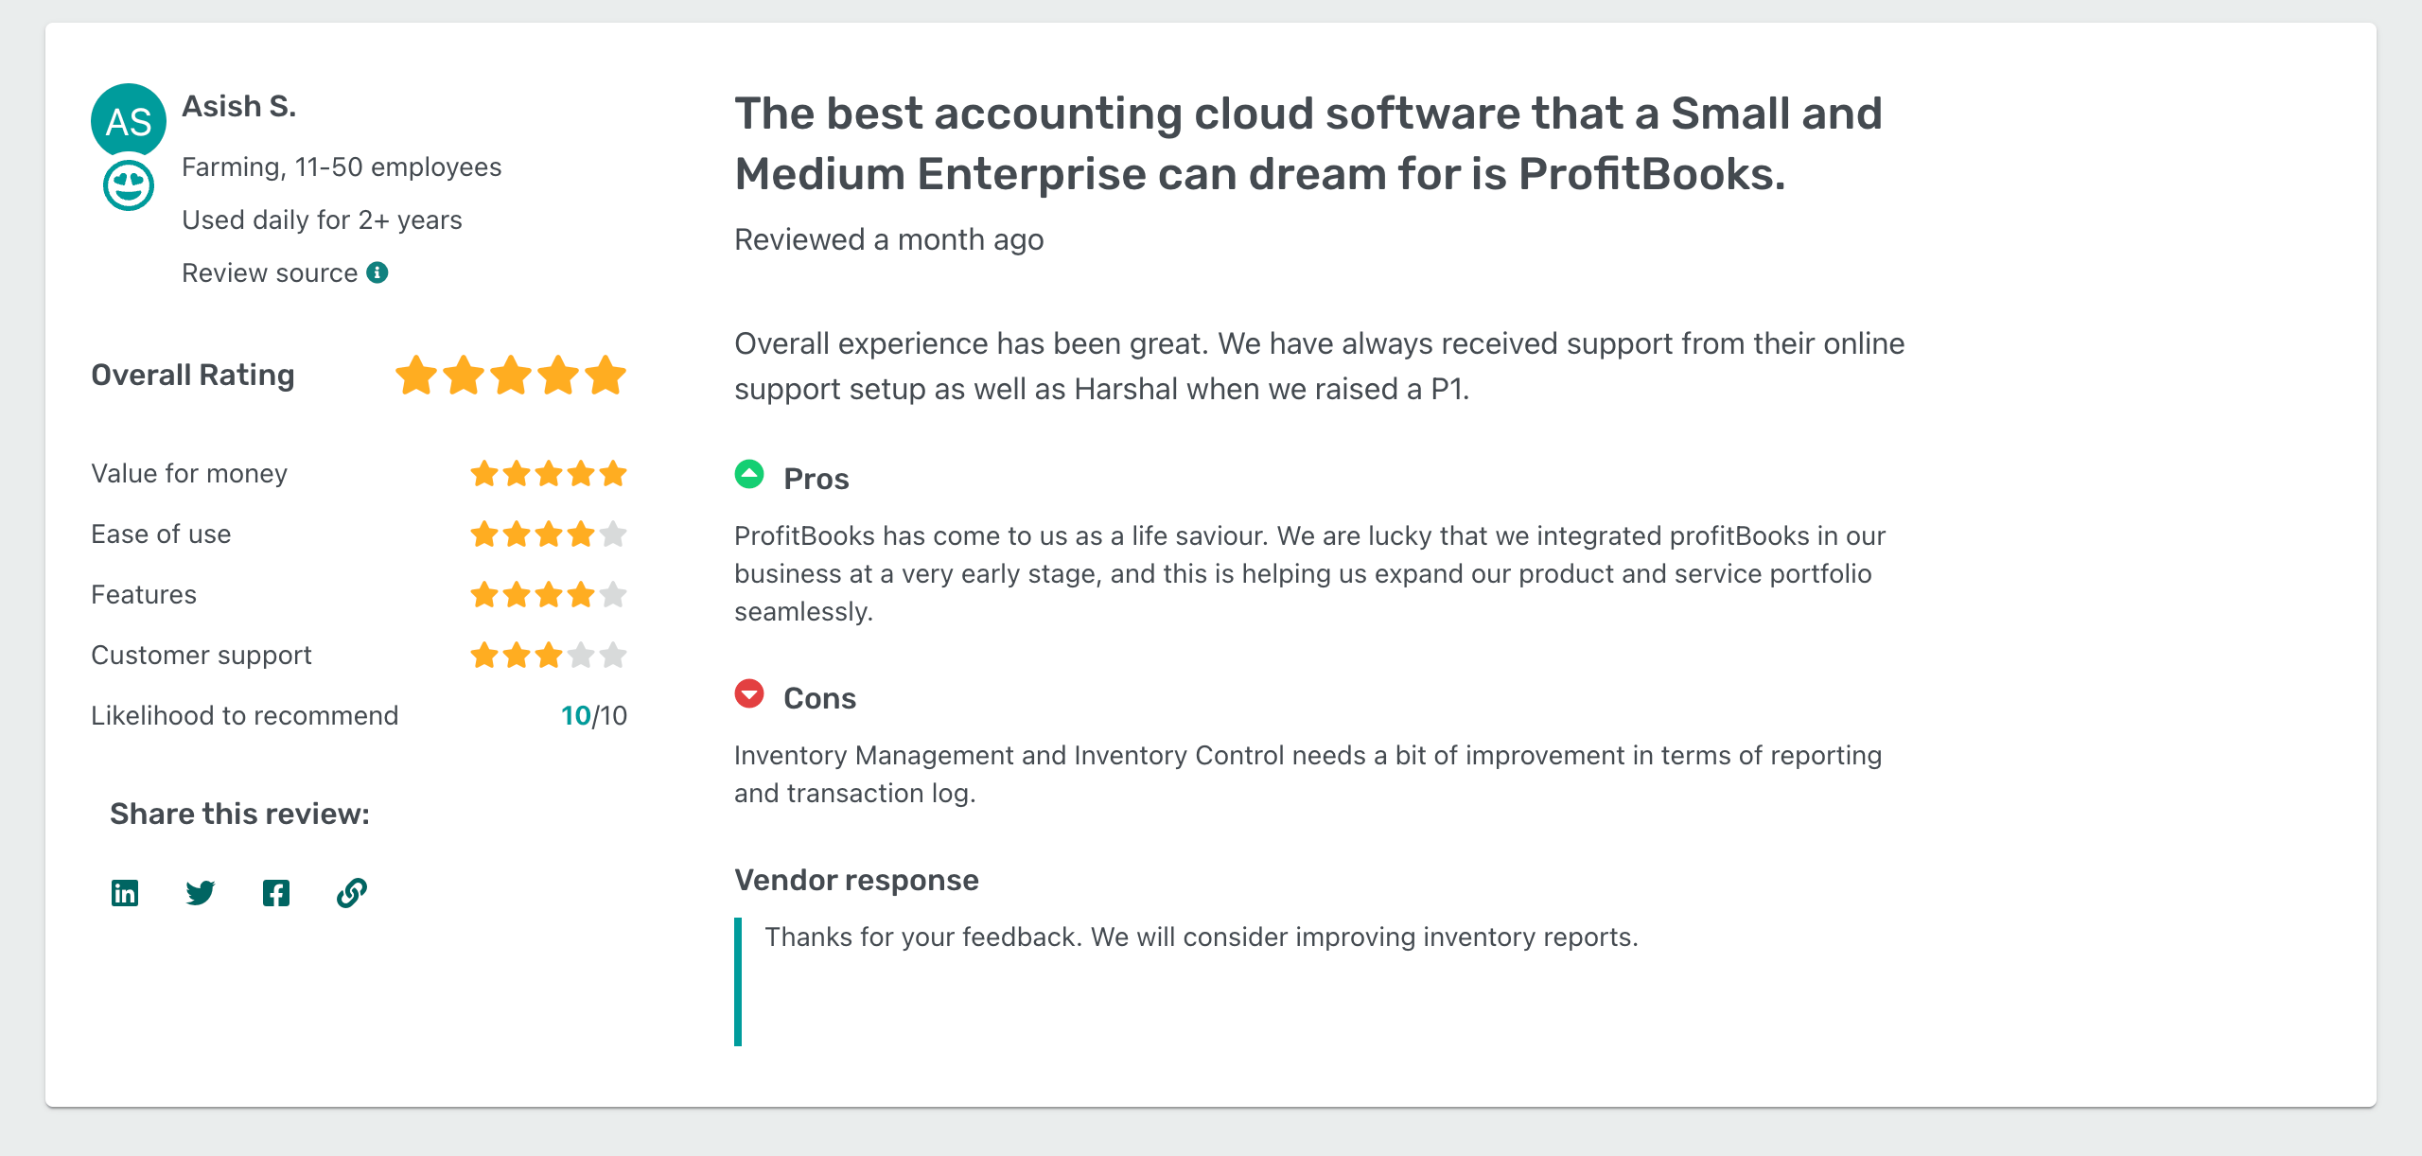Viewport: 2422px width, 1156px height.
Task: Open the reviewer name Asish S.
Action: (239, 106)
